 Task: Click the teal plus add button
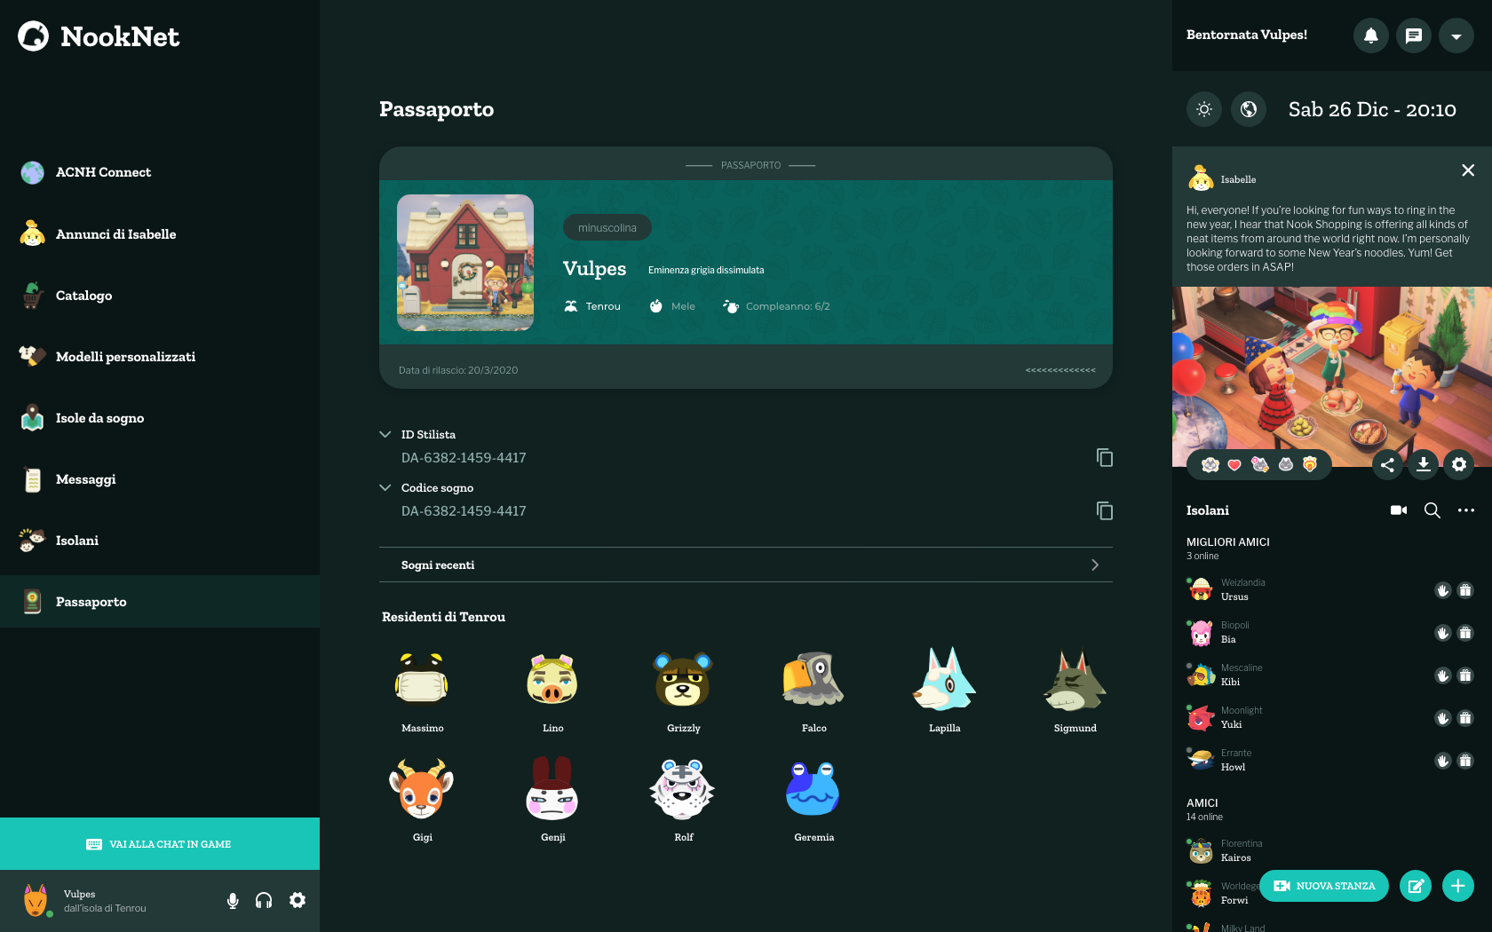click(x=1458, y=886)
